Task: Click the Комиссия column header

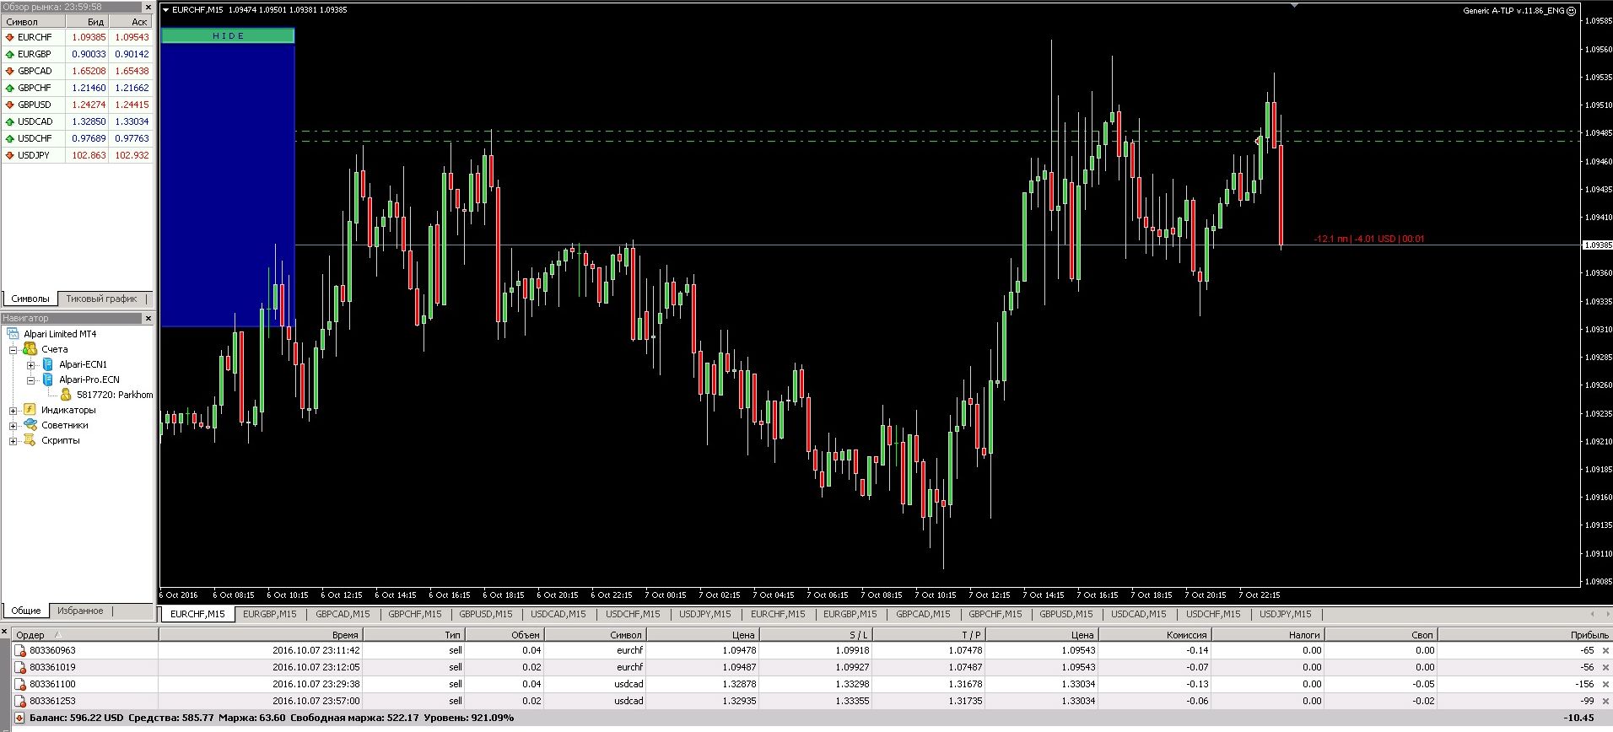Action: click(x=1155, y=635)
